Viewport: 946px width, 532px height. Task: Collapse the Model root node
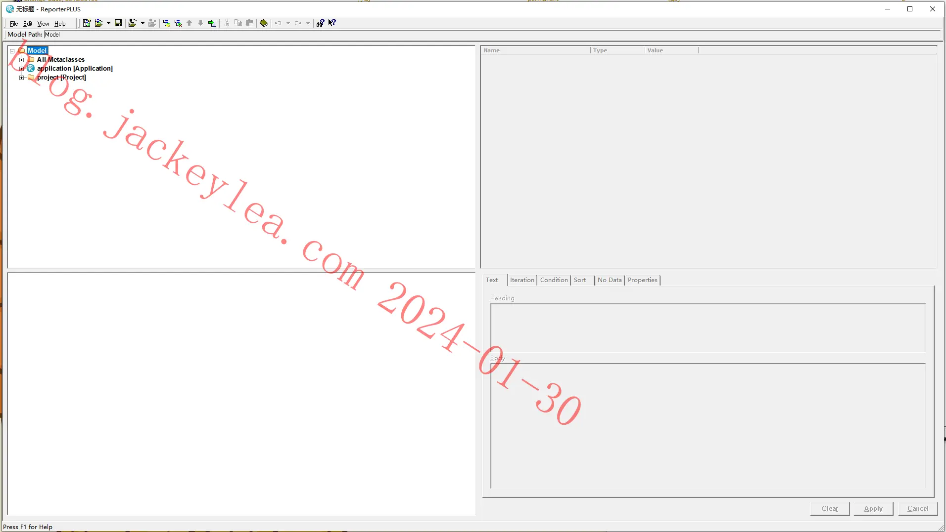click(x=12, y=51)
